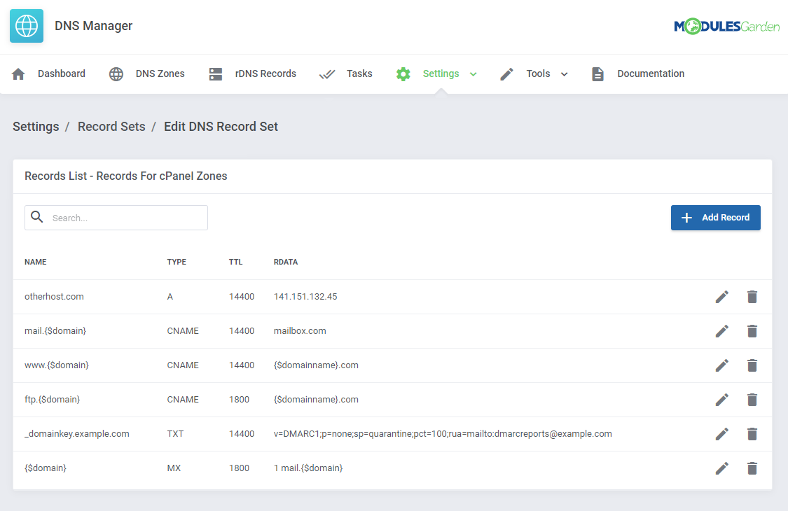This screenshot has width=788, height=511.
Task: Sort by the TYPE column header
Action: (x=177, y=262)
